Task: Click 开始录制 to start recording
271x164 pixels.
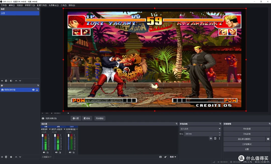Action: pos(247,134)
